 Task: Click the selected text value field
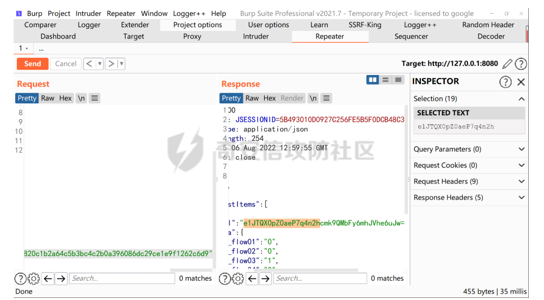pyautogui.click(x=469, y=127)
